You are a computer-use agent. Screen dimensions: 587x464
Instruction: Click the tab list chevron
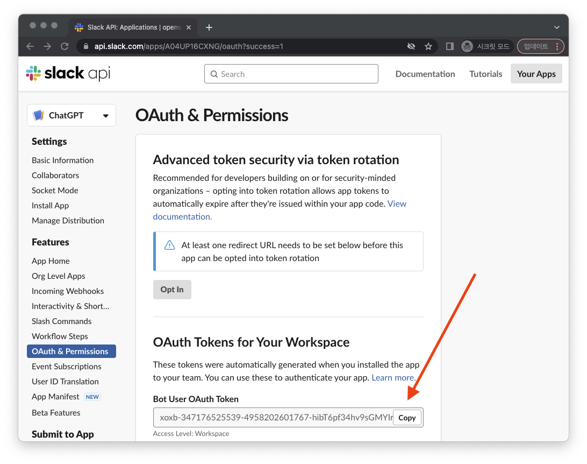pos(557,27)
